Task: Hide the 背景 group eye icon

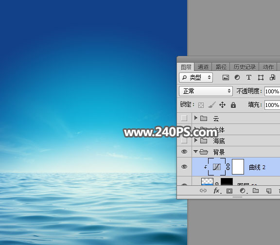Action: click(x=184, y=152)
